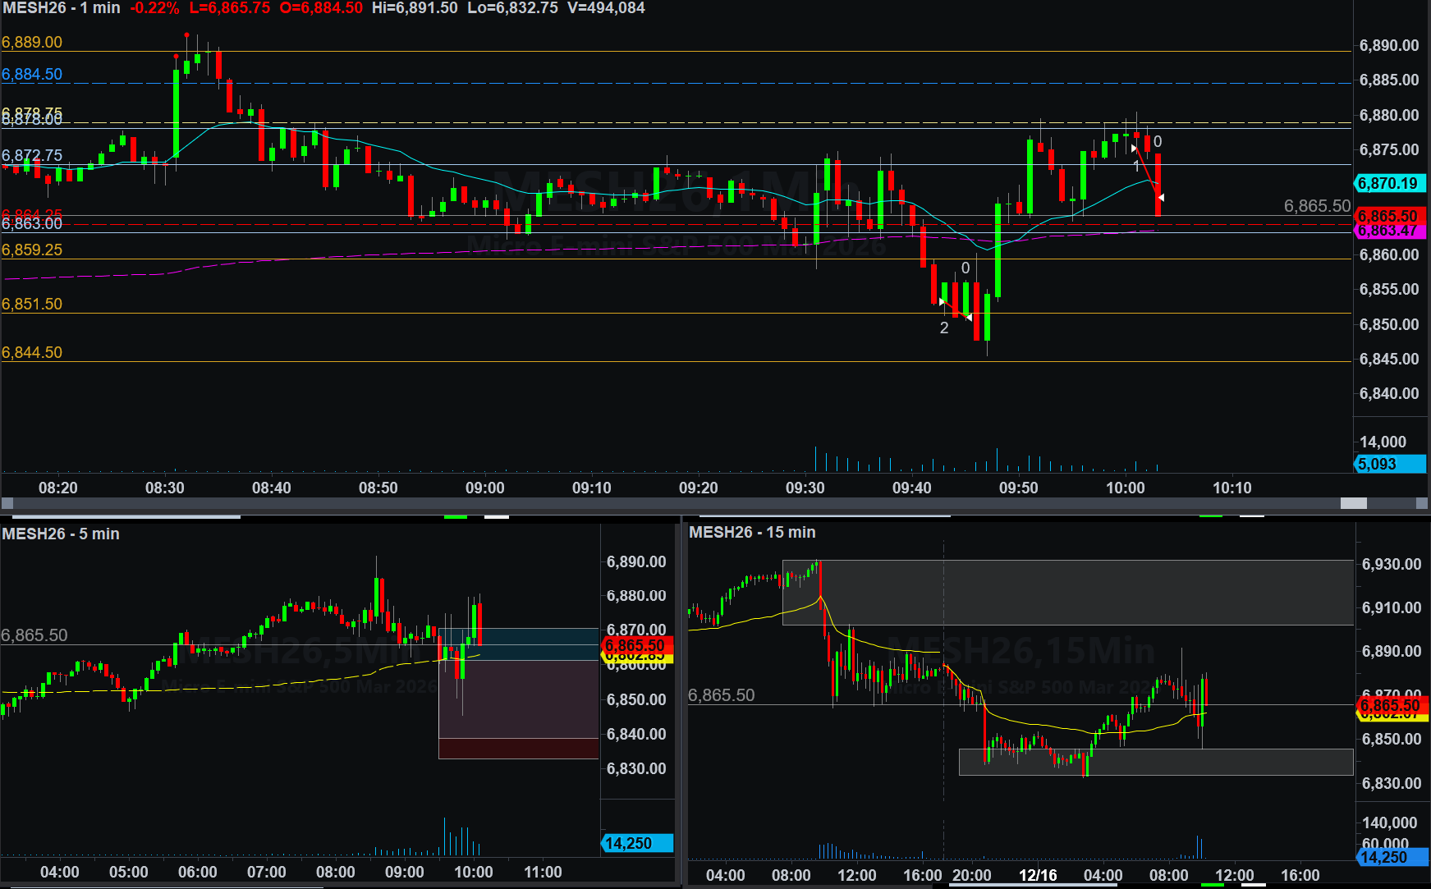This screenshot has height=889, width=1431.
Task: Click the blue 5,093 volume tag
Action: (1391, 464)
